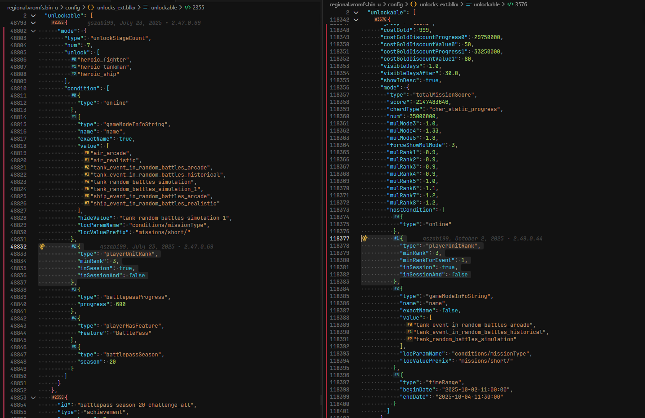Collapse the #2356 block at line 48853
645x418 pixels.
pyautogui.click(x=33, y=397)
